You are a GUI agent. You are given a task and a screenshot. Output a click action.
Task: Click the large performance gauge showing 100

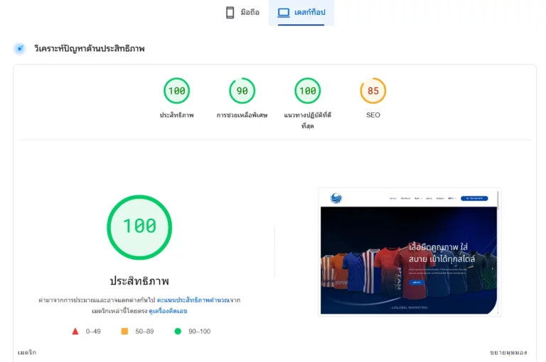[x=139, y=227]
